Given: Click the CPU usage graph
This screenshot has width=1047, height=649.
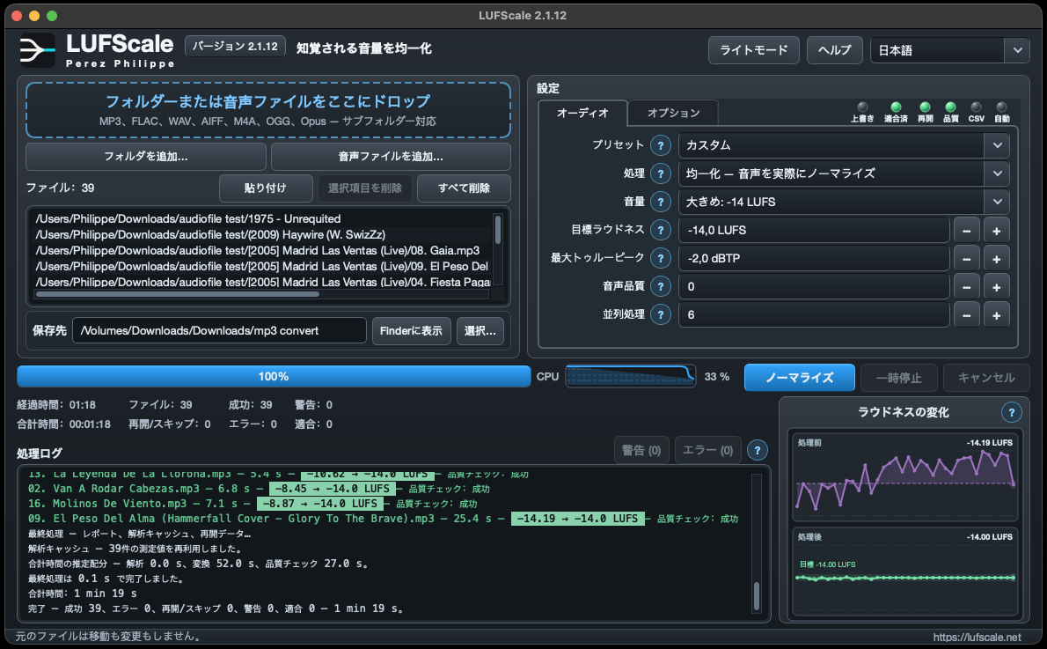Looking at the screenshot, I should click(x=630, y=376).
